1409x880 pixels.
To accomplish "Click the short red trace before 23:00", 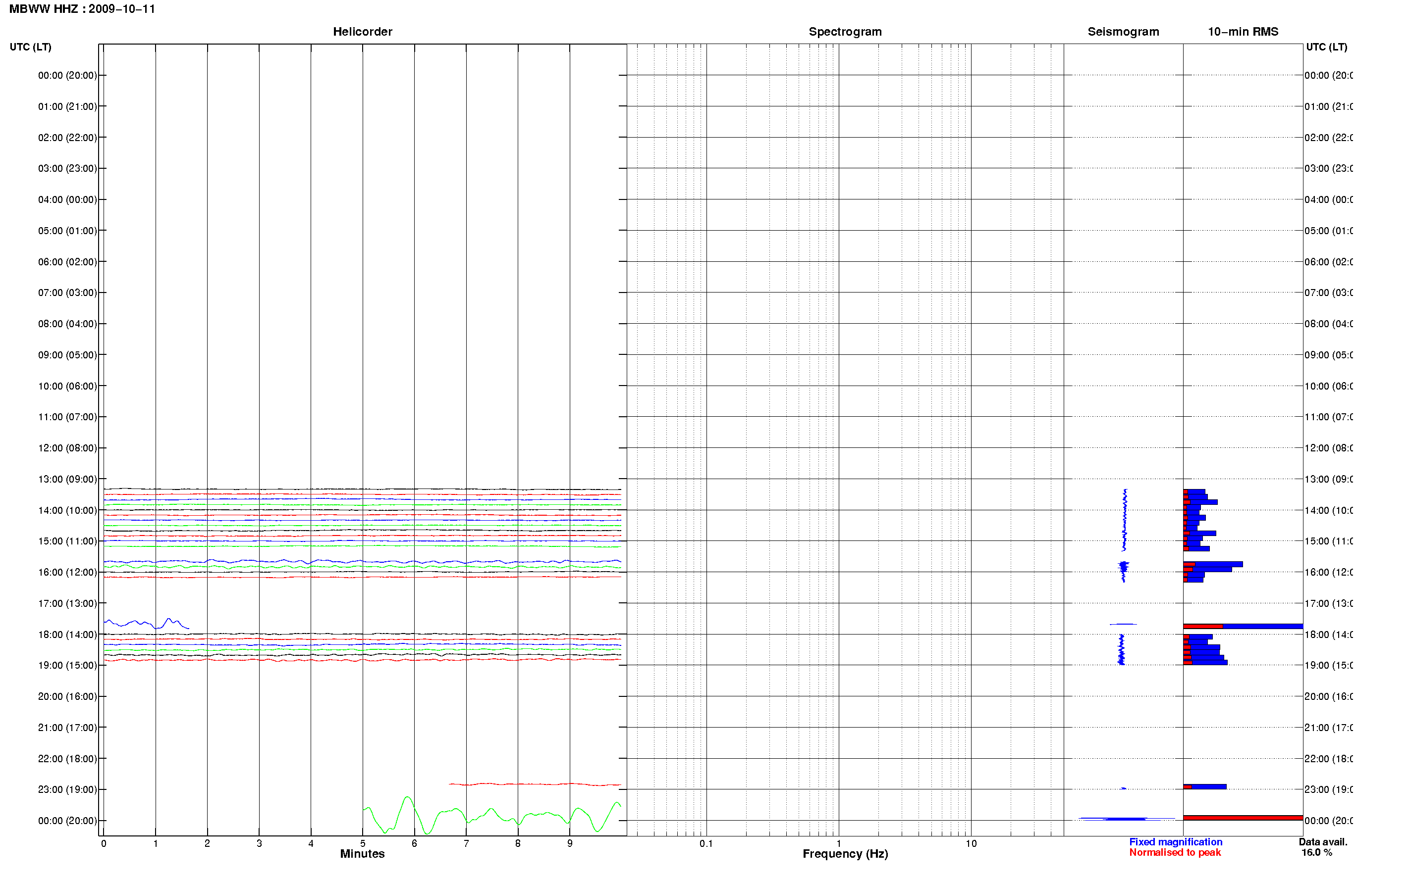I will 535,784.
